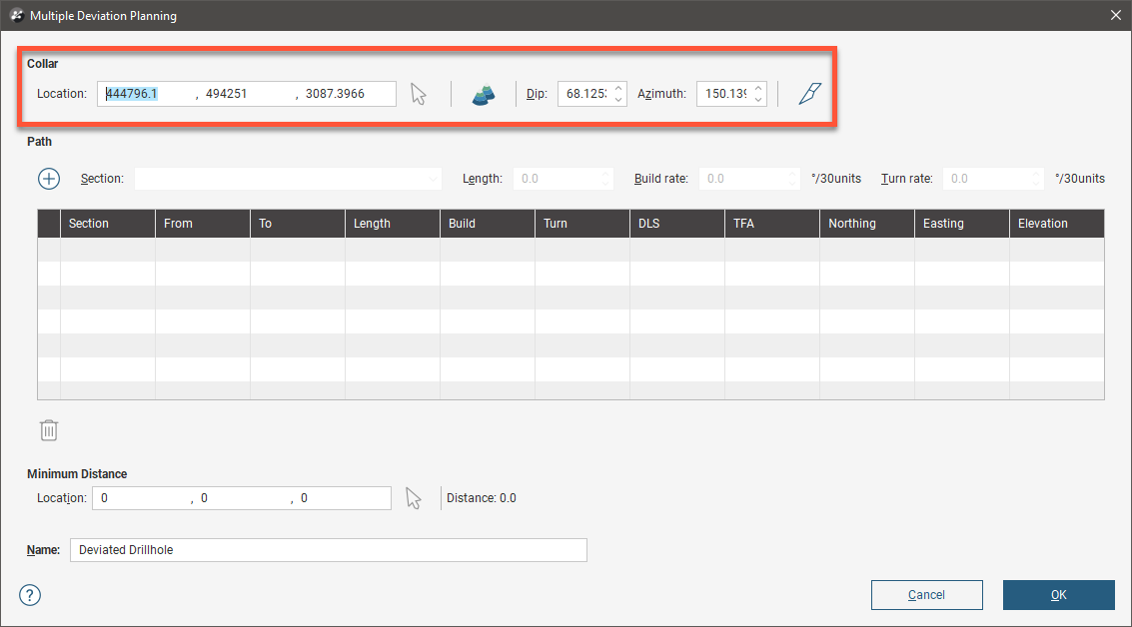Click the Name text field
This screenshot has height=627, width=1132.
click(x=328, y=550)
